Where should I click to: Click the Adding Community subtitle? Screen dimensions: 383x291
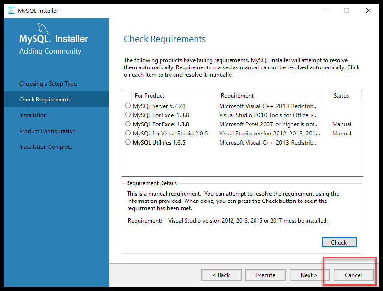tap(50, 51)
